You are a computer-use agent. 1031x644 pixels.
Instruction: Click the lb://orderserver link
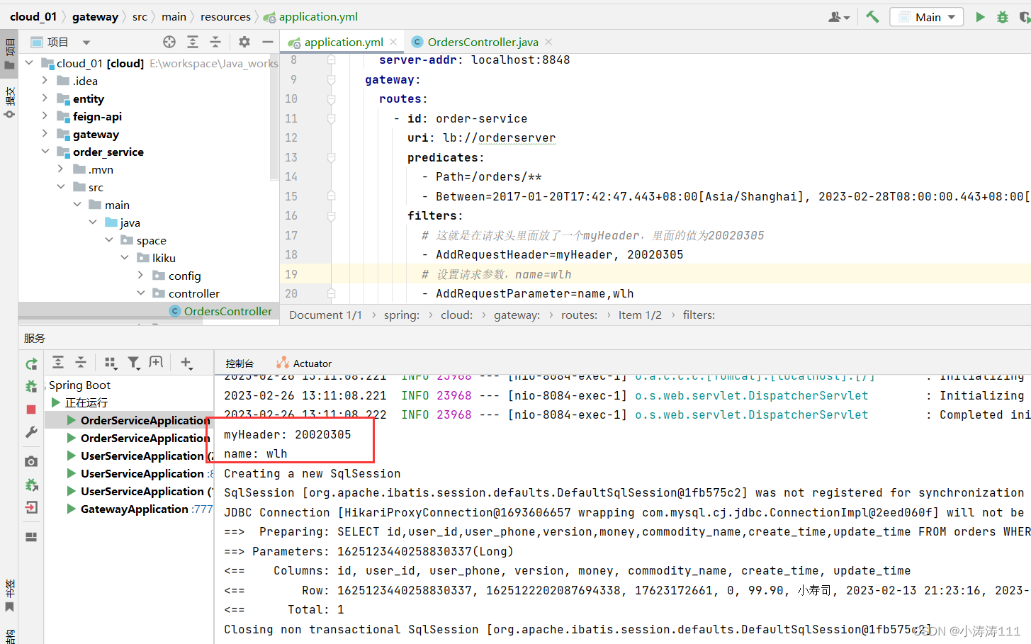(521, 137)
